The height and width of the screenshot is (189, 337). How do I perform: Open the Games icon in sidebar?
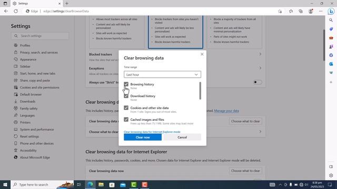point(331,47)
